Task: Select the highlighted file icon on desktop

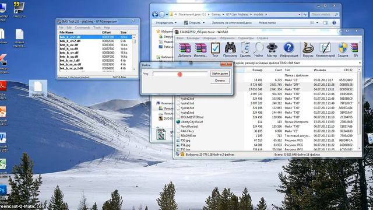Action: click(x=38, y=88)
